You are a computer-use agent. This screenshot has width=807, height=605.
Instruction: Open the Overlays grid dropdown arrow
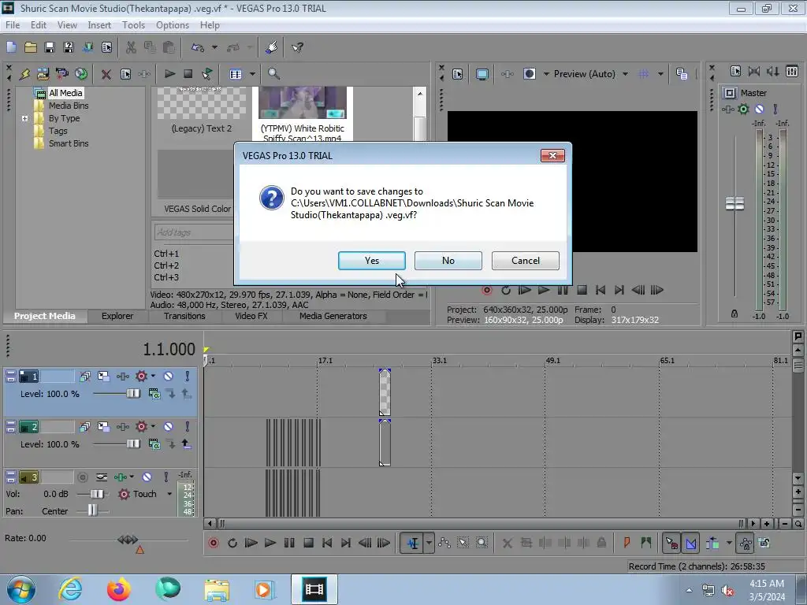(660, 74)
